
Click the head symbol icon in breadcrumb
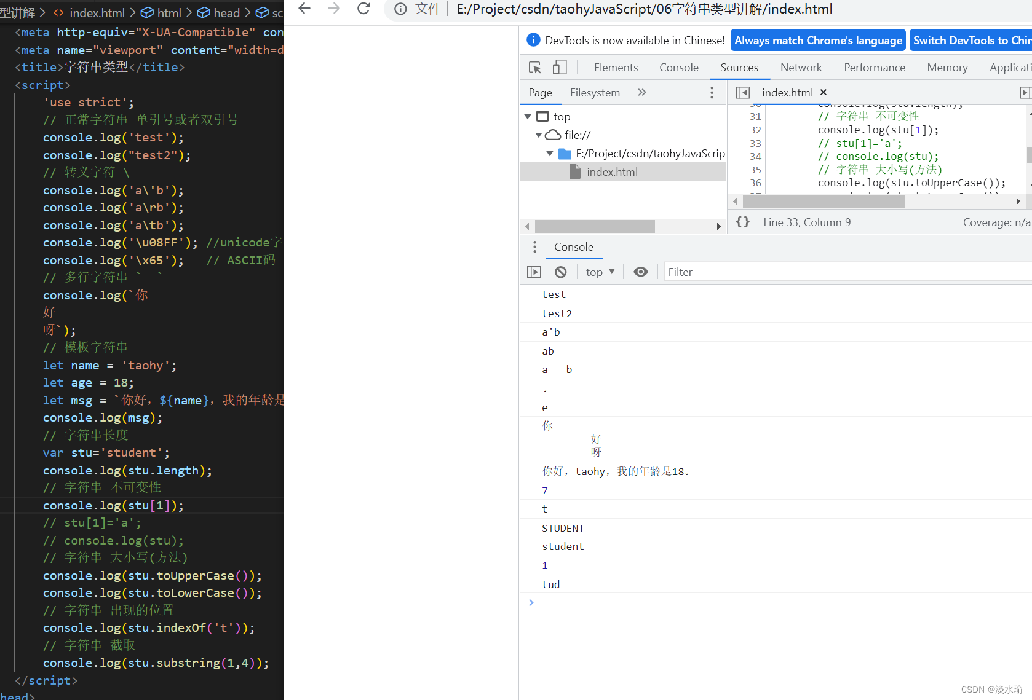(x=204, y=12)
